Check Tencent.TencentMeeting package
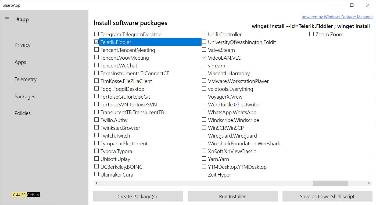The height and width of the screenshot is (205, 376). click(x=96, y=50)
